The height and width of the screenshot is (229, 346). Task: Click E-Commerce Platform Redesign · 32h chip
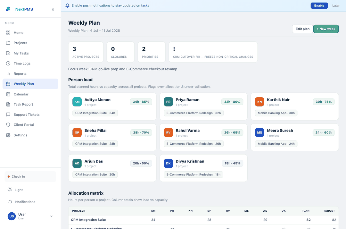[194, 113]
